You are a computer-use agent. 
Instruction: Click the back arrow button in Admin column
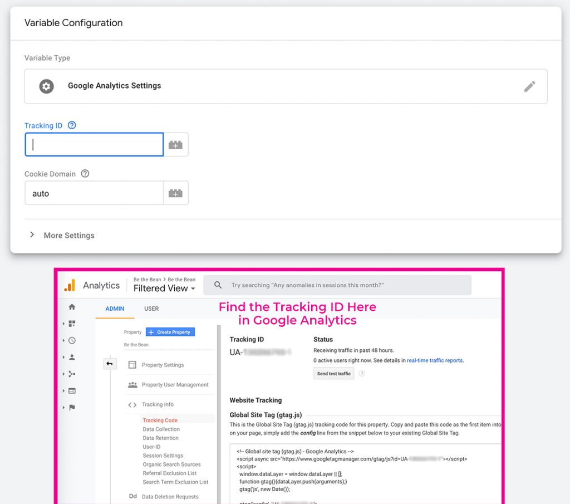pyautogui.click(x=110, y=364)
